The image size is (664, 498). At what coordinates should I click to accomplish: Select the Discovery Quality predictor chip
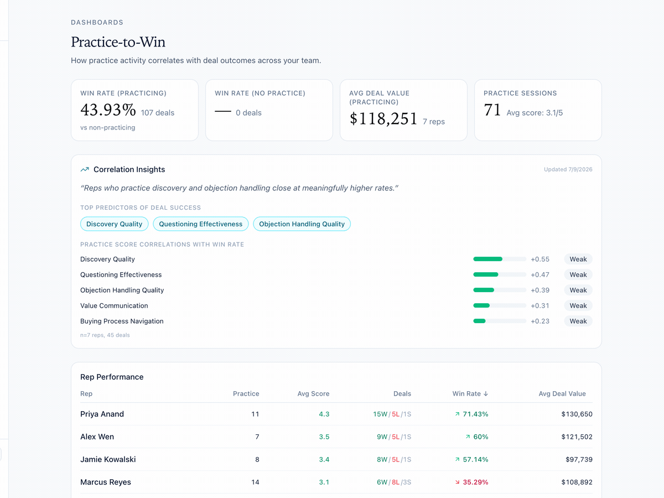[x=115, y=224]
